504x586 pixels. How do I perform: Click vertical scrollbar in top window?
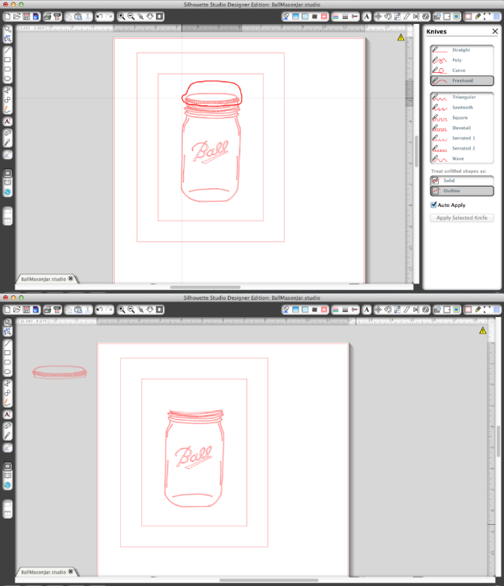pyautogui.click(x=416, y=151)
